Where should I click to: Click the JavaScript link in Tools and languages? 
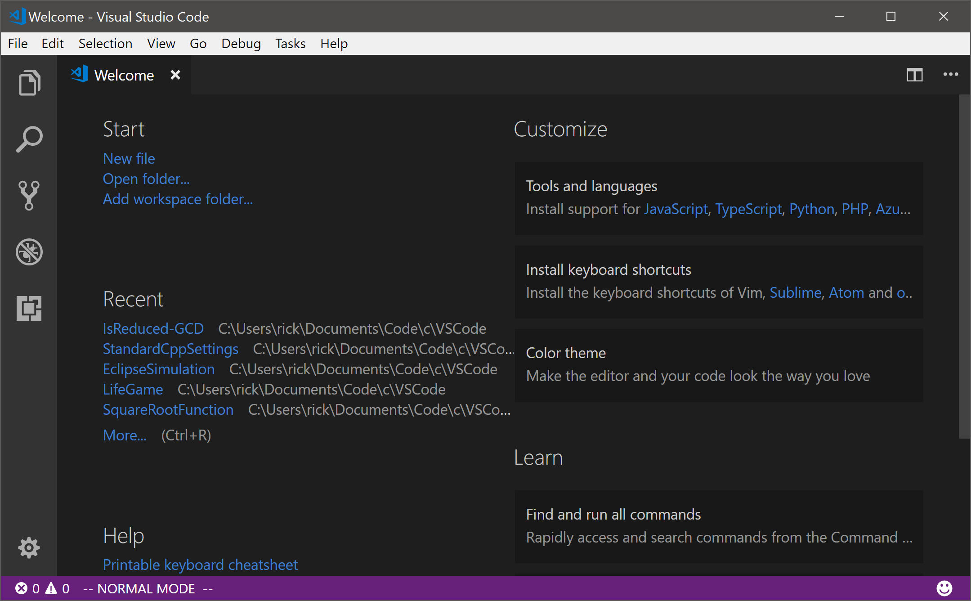(676, 209)
